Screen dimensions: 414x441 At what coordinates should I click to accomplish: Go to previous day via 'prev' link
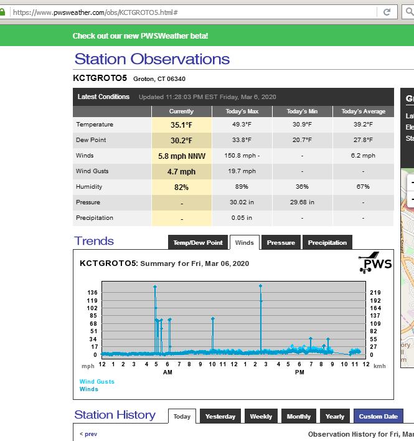[x=88, y=434]
